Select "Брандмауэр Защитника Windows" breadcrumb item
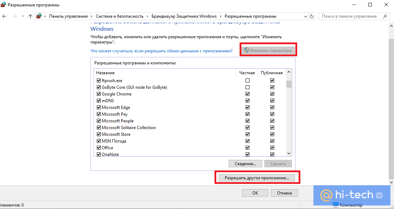 184,16
